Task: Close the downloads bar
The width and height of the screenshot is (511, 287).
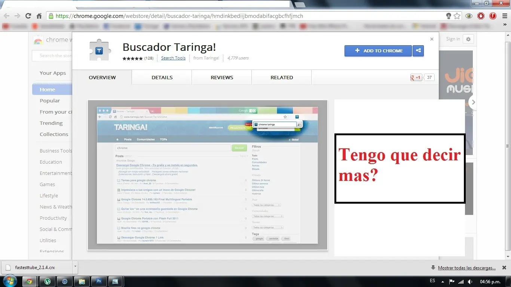Action: coord(504,268)
